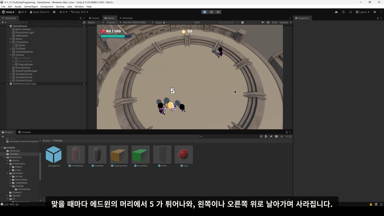Click the Hierarchy search field
Viewport: 384px width, 216px height.
[x=52, y=22]
